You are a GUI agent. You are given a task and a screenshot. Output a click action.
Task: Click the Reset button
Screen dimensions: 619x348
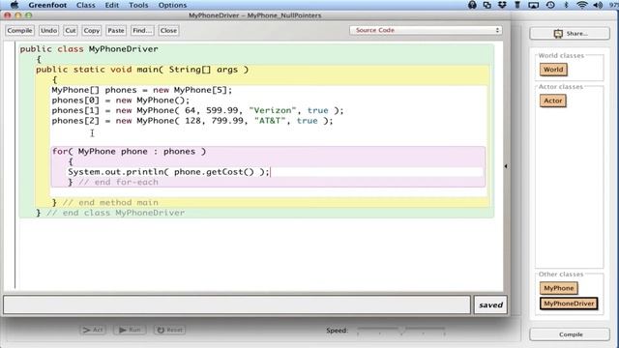tap(170, 330)
